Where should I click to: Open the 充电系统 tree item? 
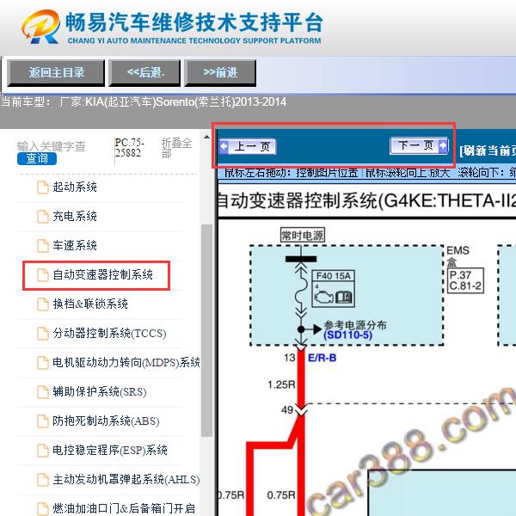pos(75,216)
